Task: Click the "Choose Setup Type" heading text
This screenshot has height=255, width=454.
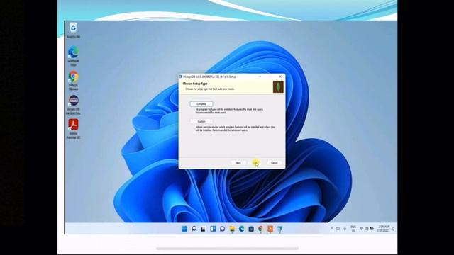Action: pyautogui.click(x=195, y=84)
